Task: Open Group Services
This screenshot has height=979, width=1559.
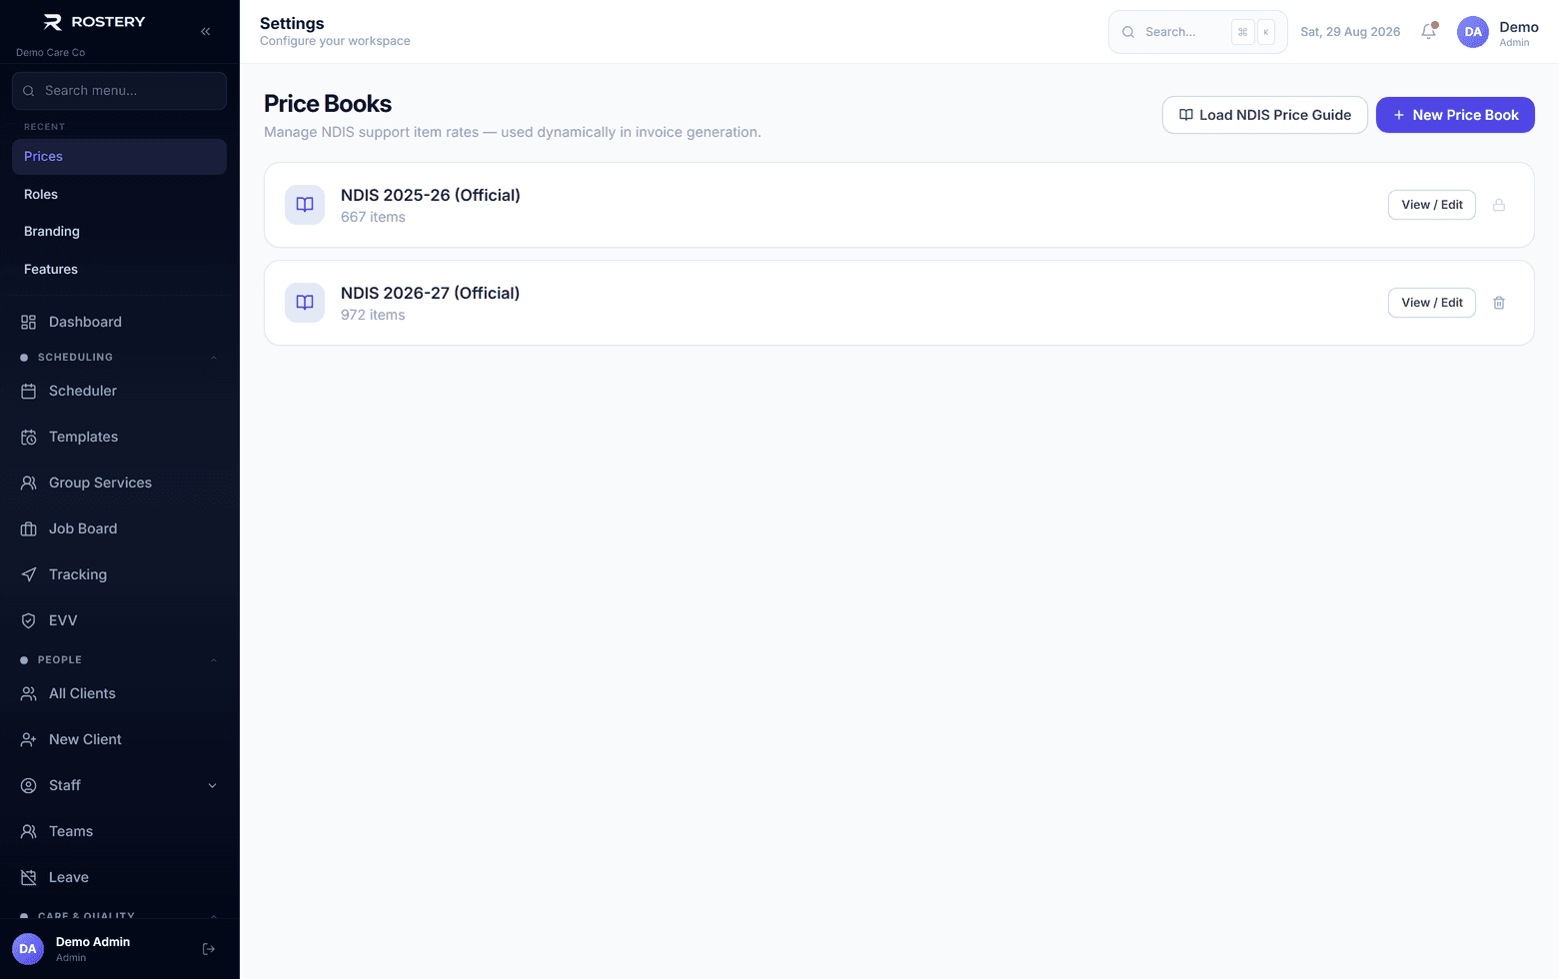Action: click(119, 483)
